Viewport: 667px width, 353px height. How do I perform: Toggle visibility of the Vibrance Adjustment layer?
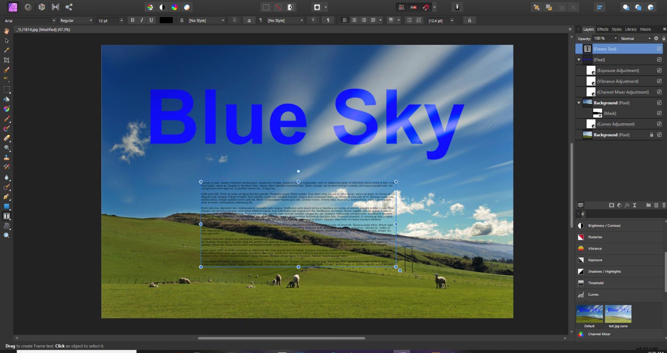[x=659, y=81]
